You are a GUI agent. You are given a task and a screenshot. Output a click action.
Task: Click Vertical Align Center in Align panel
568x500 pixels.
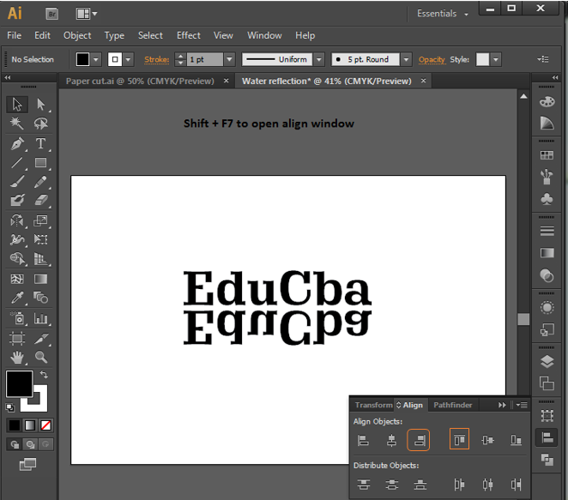coord(487,440)
